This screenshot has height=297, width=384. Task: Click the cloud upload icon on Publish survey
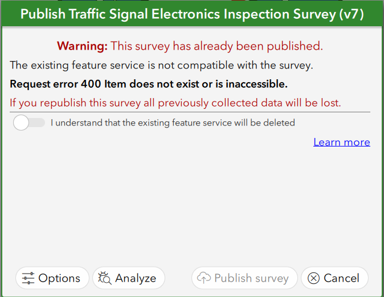(x=204, y=278)
